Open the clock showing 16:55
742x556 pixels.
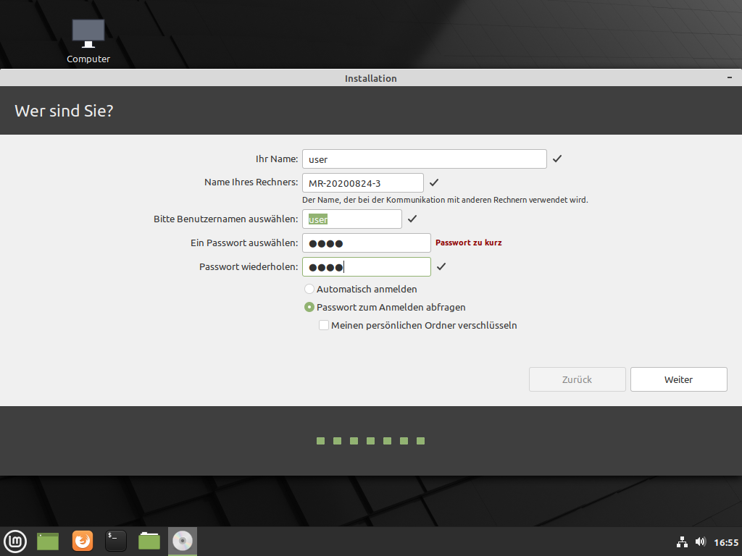(725, 542)
